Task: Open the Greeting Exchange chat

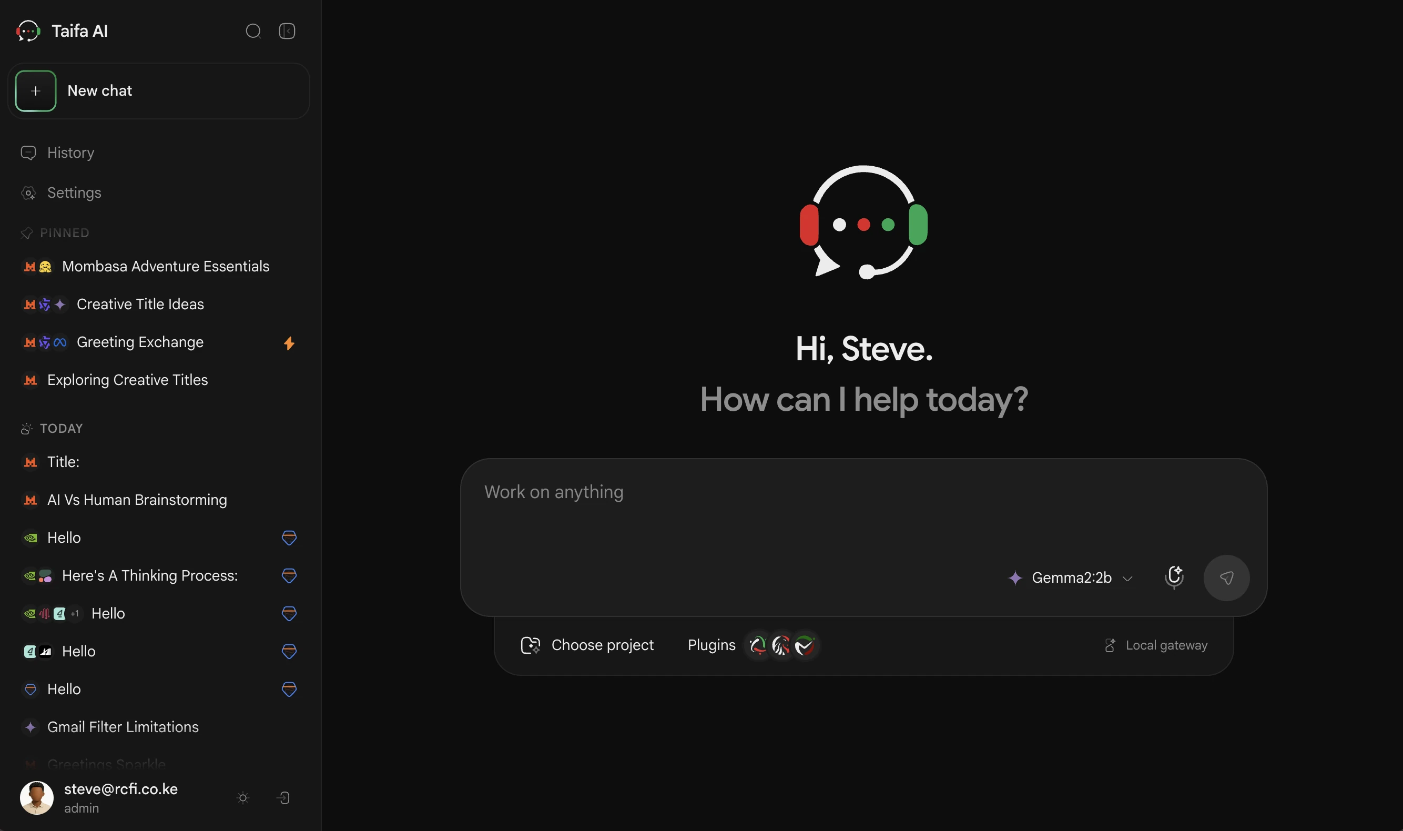Action: tap(159, 342)
